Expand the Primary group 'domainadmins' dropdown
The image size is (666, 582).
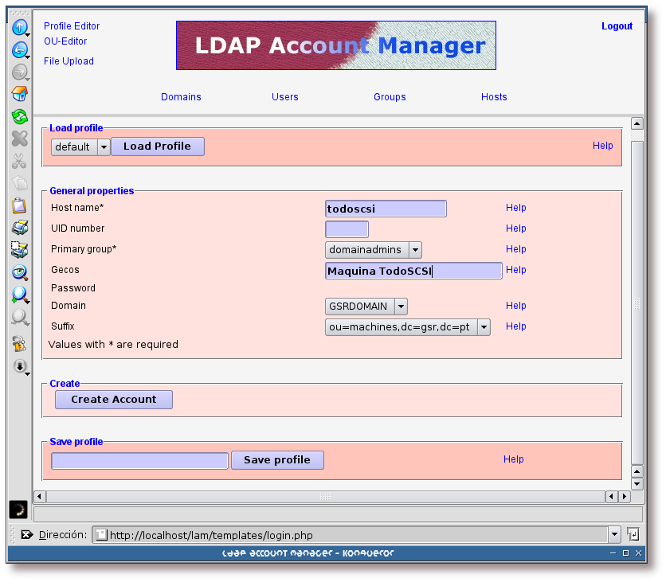(x=415, y=250)
